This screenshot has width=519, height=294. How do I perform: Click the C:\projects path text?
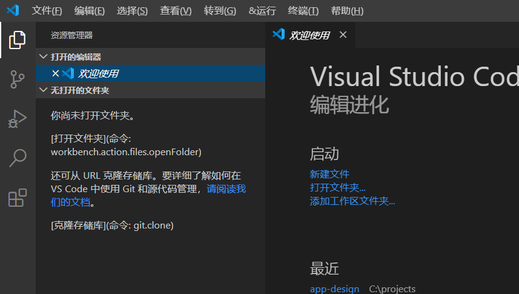[392, 289]
